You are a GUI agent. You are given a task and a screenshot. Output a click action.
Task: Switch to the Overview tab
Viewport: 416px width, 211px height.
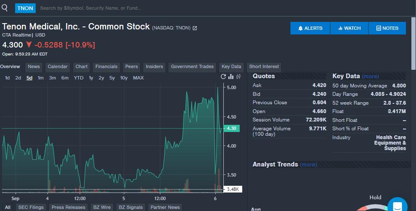pyautogui.click(x=10, y=67)
